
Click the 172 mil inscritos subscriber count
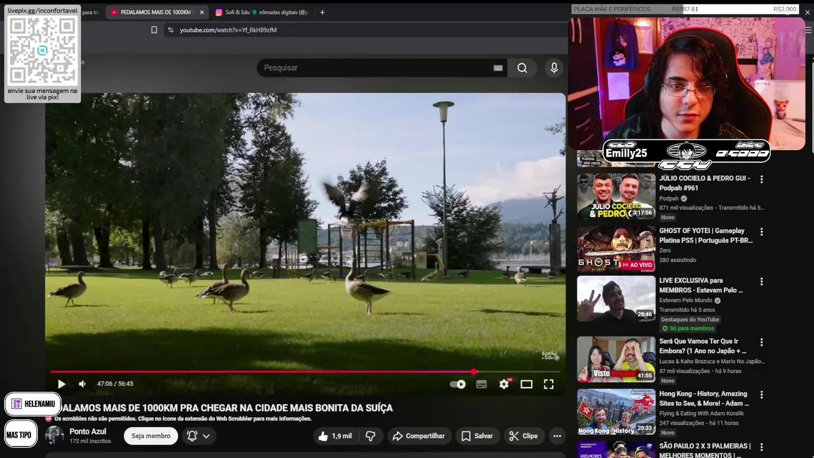pyautogui.click(x=90, y=441)
